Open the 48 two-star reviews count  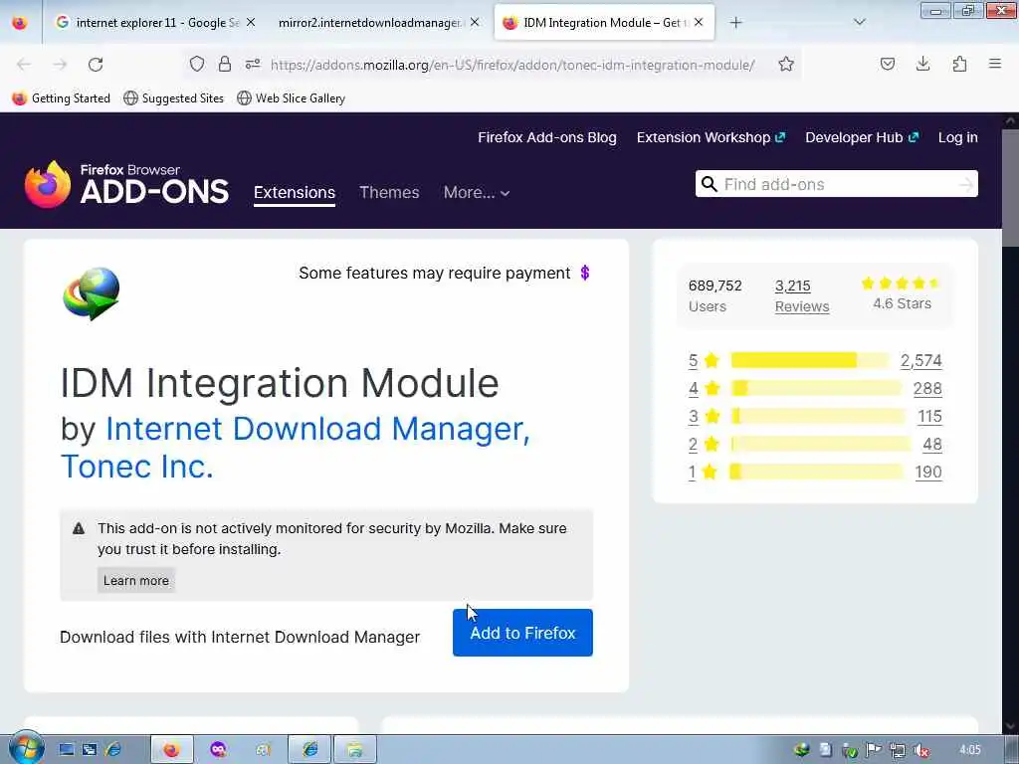(931, 445)
